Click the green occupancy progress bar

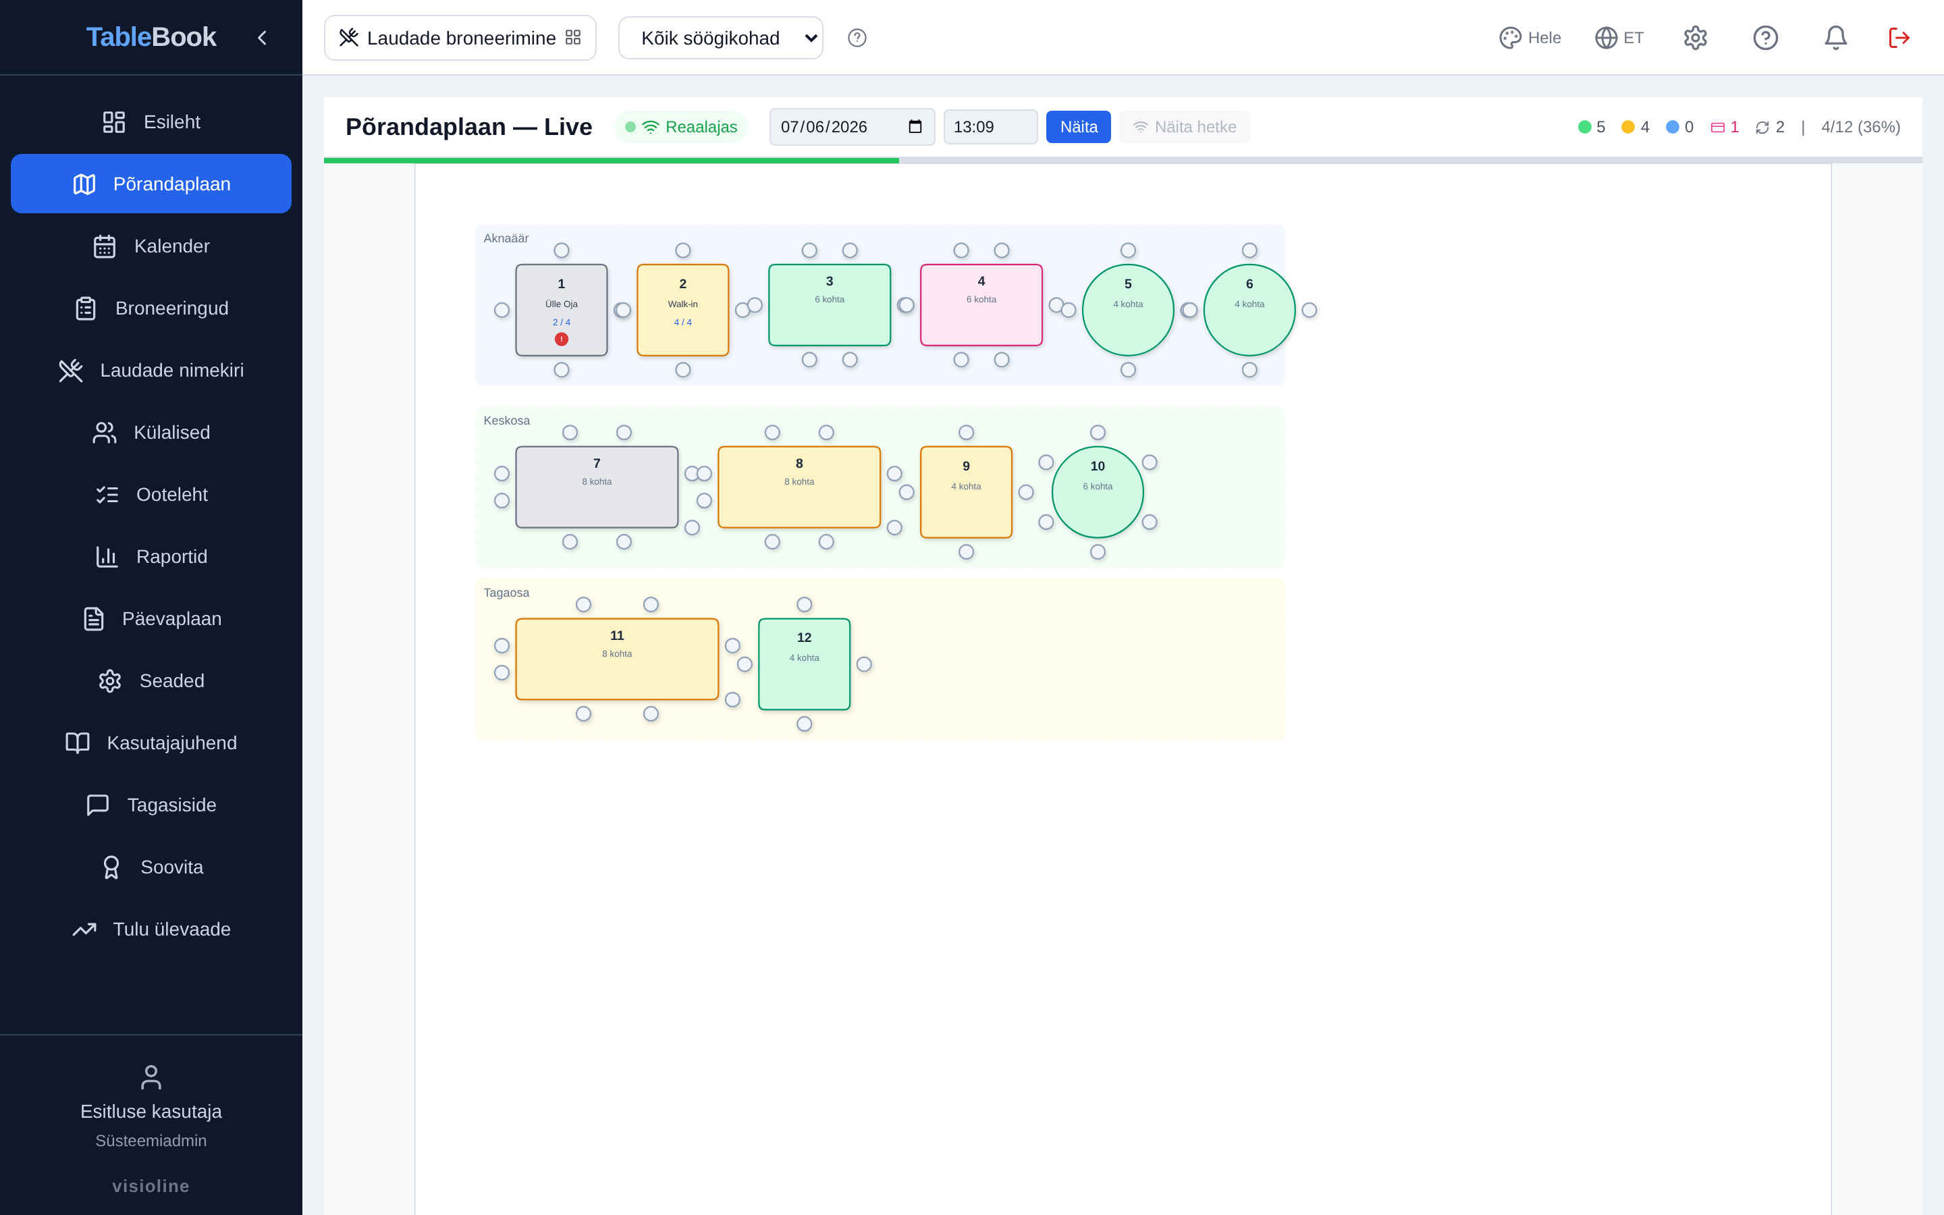coord(612,161)
